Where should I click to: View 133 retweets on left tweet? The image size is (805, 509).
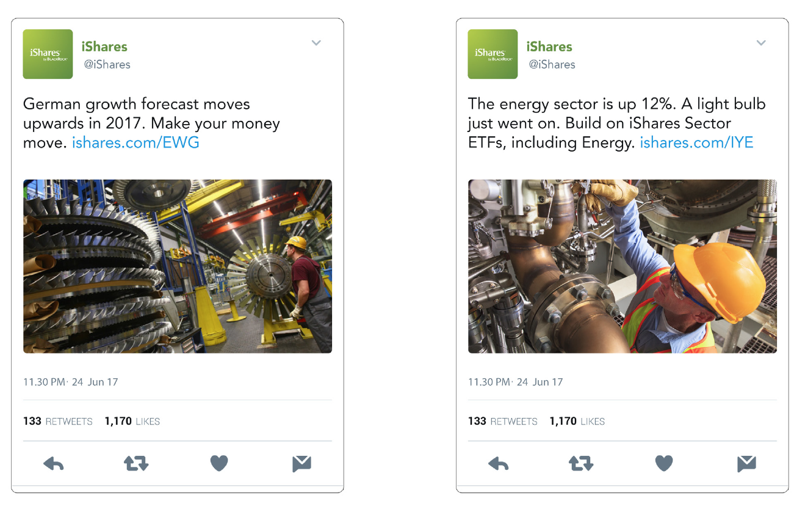58,421
